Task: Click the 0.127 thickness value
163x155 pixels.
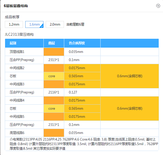Action: coord(82,92)
